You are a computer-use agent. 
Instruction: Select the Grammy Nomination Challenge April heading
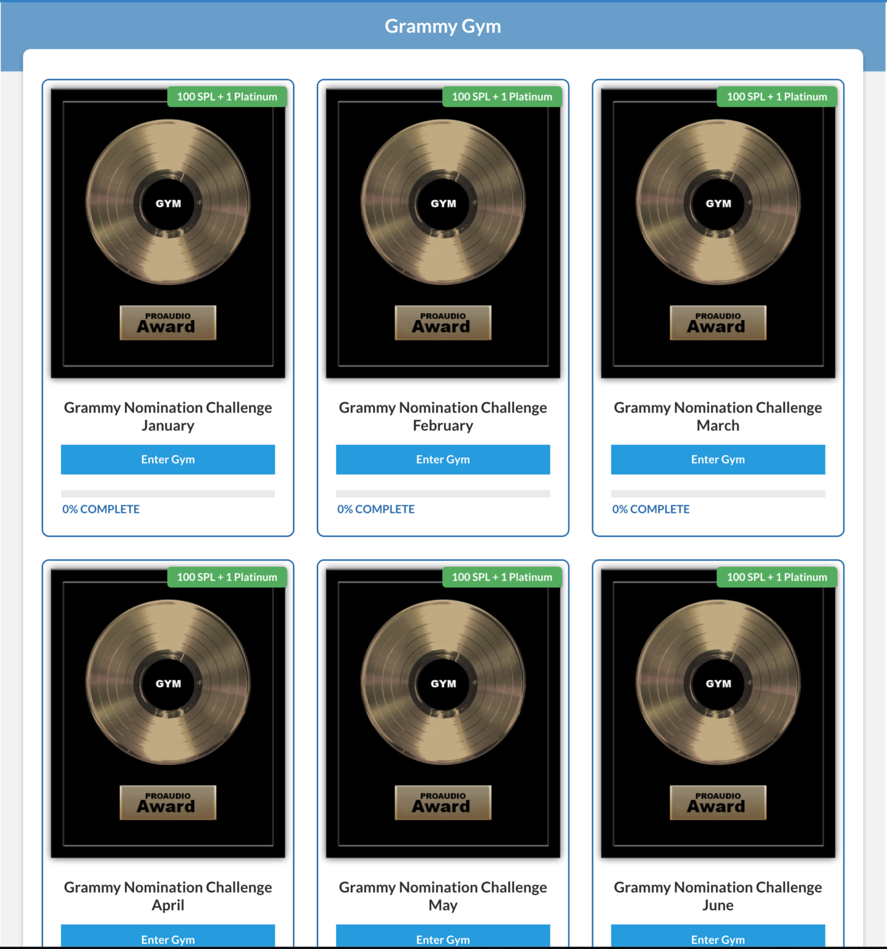[167, 896]
